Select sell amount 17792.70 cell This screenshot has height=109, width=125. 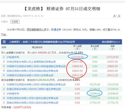(95, 103)
